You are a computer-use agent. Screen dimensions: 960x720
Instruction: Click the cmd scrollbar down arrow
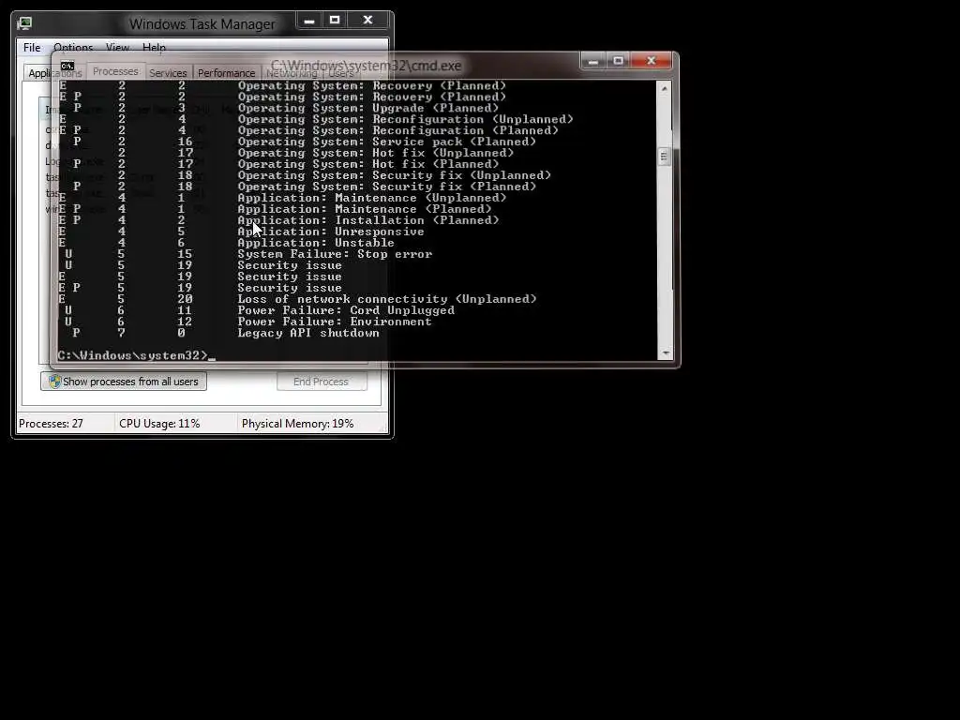(665, 353)
